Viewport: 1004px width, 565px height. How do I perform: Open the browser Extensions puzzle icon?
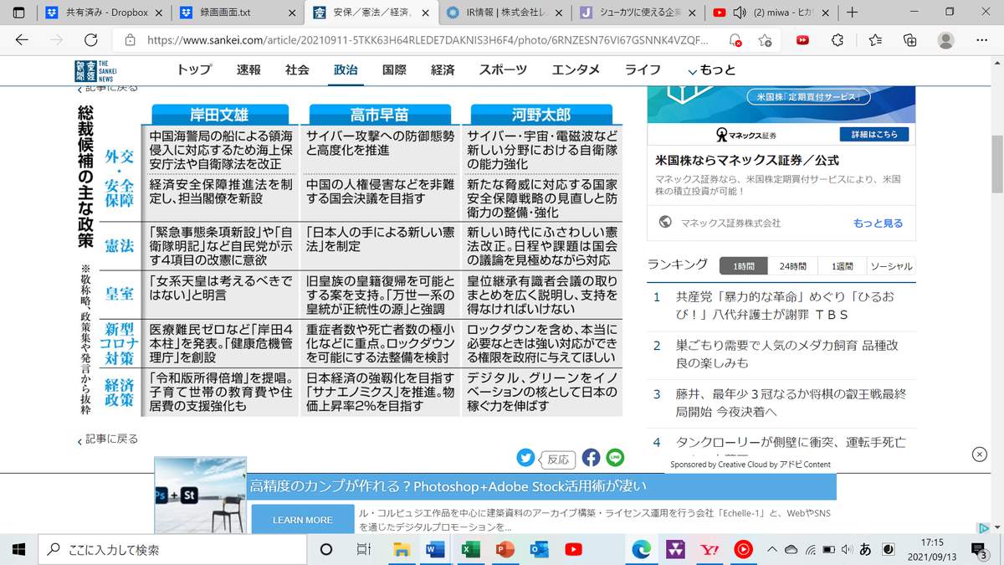[x=836, y=39]
